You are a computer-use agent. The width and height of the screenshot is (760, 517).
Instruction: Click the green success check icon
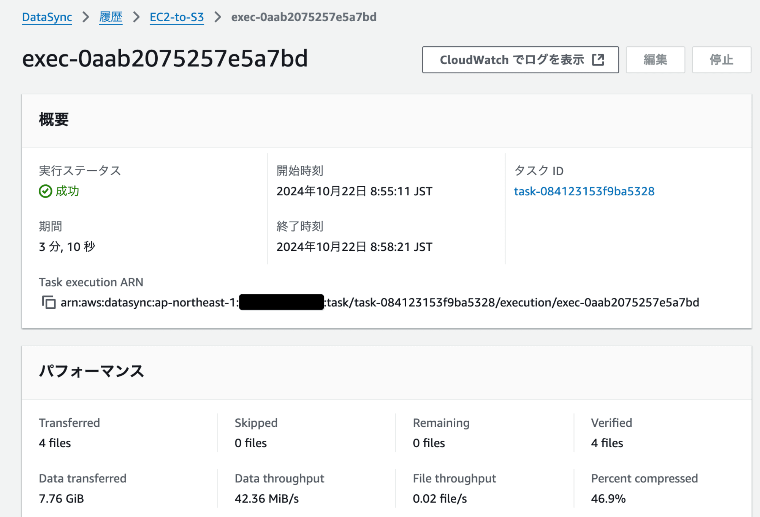pyautogui.click(x=45, y=191)
